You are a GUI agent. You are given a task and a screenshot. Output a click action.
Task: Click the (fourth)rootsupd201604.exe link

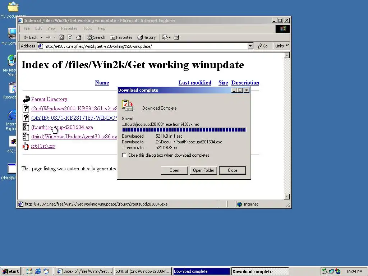tap(62, 127)
